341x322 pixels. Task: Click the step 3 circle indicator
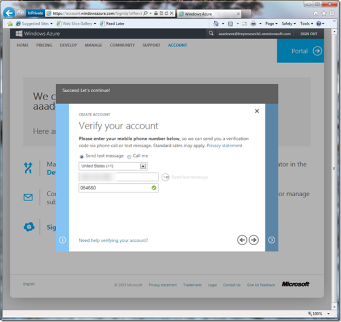tap(271, 240)
